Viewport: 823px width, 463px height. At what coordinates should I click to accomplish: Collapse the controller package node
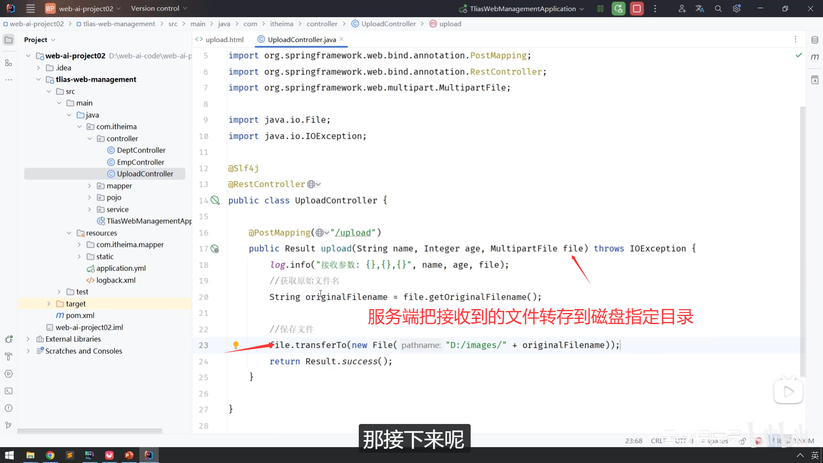(90, 138)
